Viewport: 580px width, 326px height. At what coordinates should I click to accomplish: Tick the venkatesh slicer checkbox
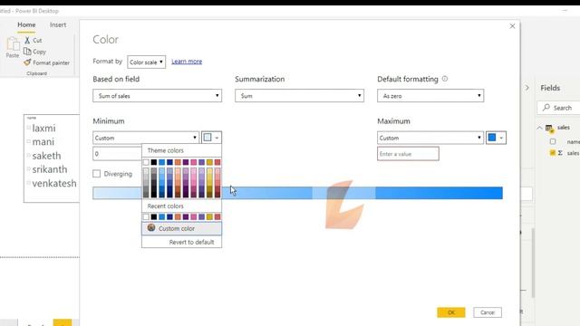click(x=28, y=183)
